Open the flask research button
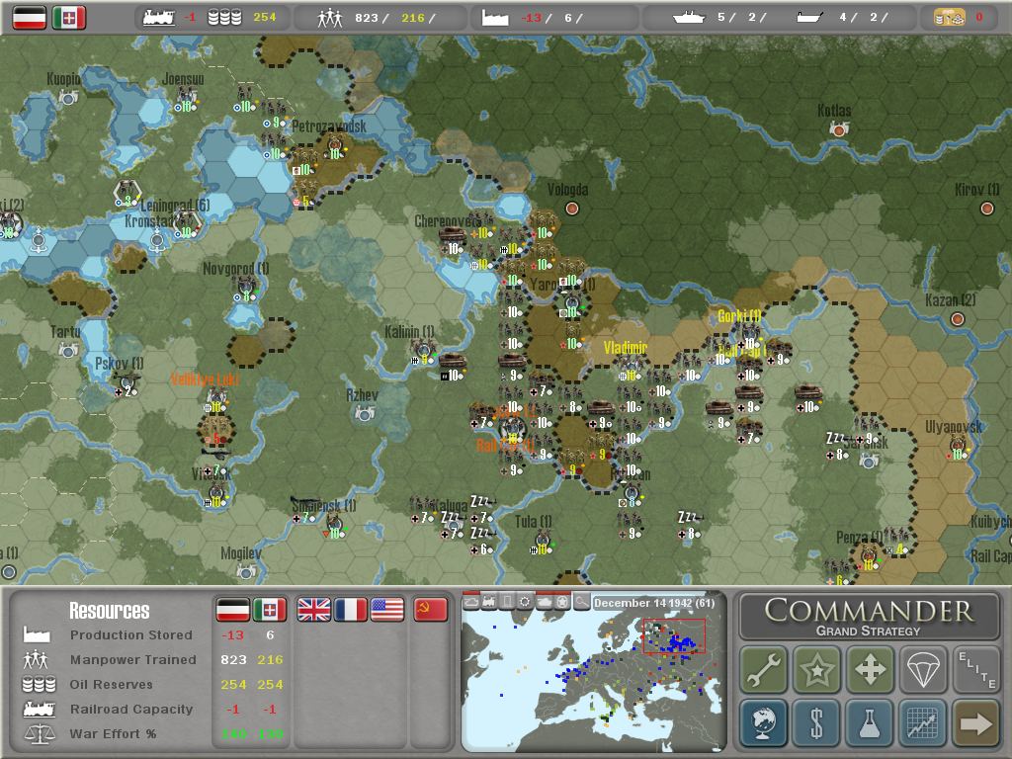Image resolution: width=1012 pixels, height=759 pixels. click(x=870, y=723)
